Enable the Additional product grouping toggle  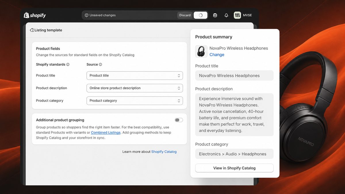[179, 120]
